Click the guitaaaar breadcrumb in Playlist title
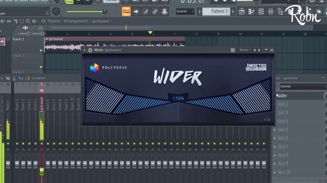 coord(101,21)
